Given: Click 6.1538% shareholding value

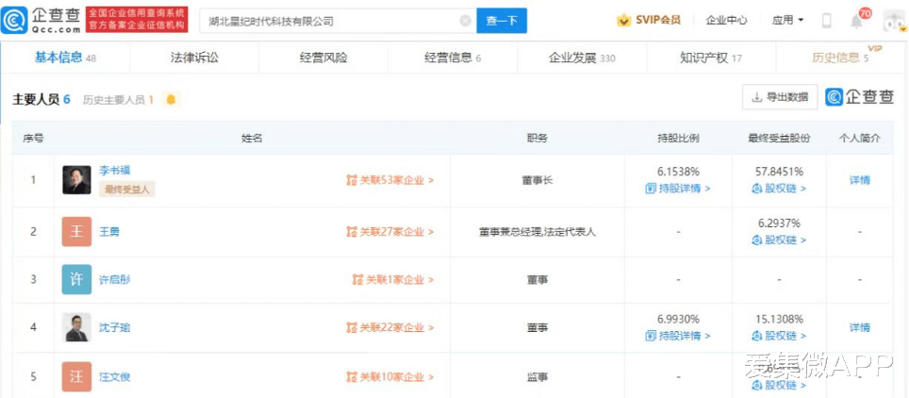Looking at the screenshot, I should click(x=678, y=172).
